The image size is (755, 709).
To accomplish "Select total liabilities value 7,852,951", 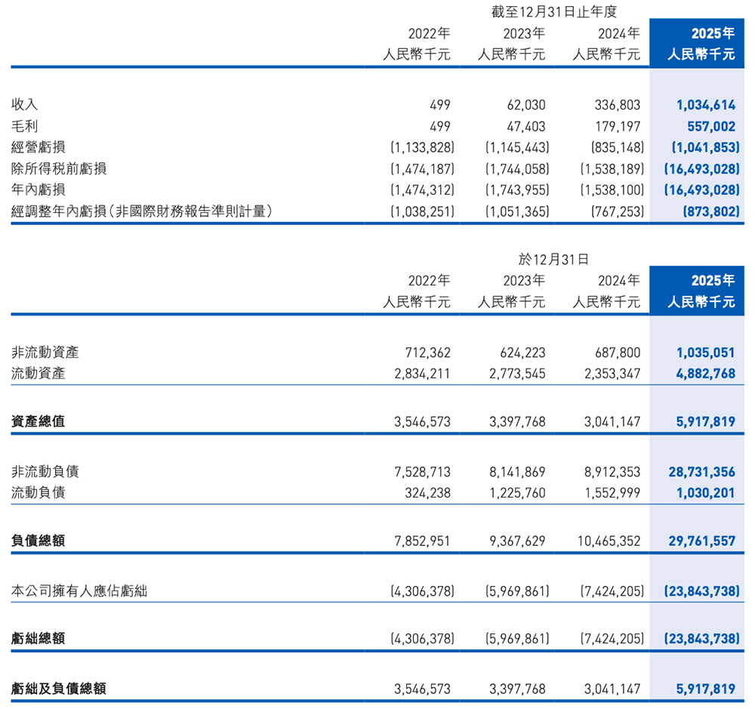I will [x=422, y=541].
